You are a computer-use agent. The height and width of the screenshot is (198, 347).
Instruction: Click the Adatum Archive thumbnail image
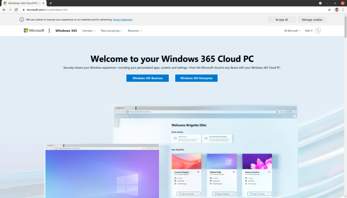click(257, 161)
